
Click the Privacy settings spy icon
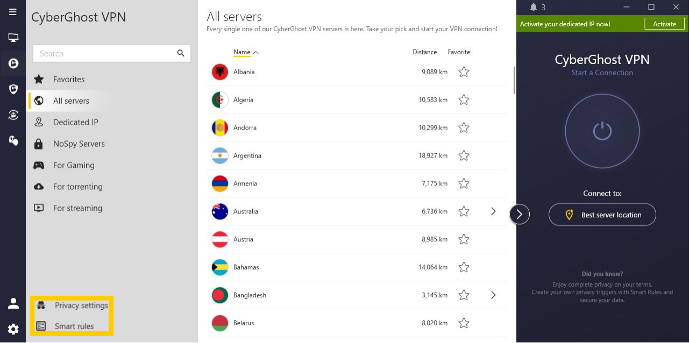(41, 305)
